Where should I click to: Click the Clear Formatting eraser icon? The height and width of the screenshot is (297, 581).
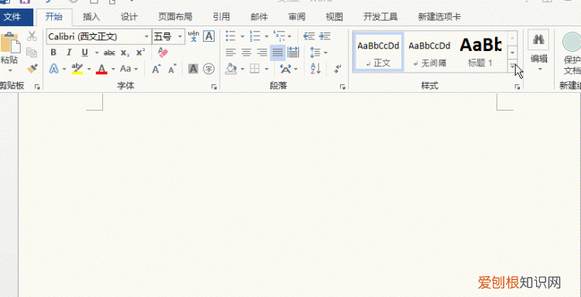coord(163,52)
